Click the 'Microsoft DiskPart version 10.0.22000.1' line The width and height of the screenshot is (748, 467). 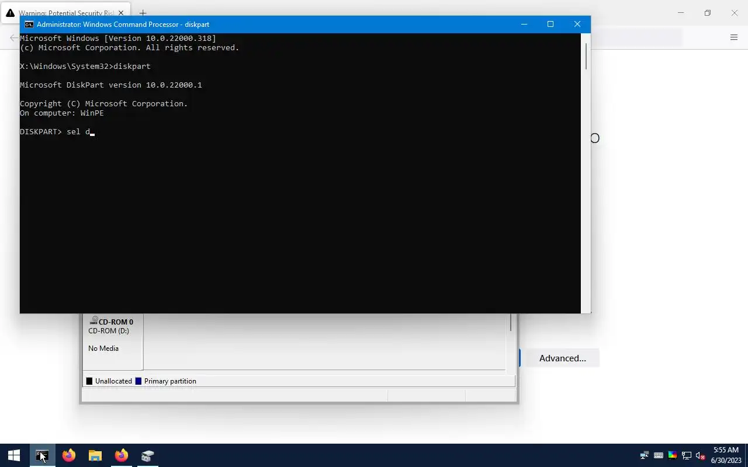click(x=111, y=85)
